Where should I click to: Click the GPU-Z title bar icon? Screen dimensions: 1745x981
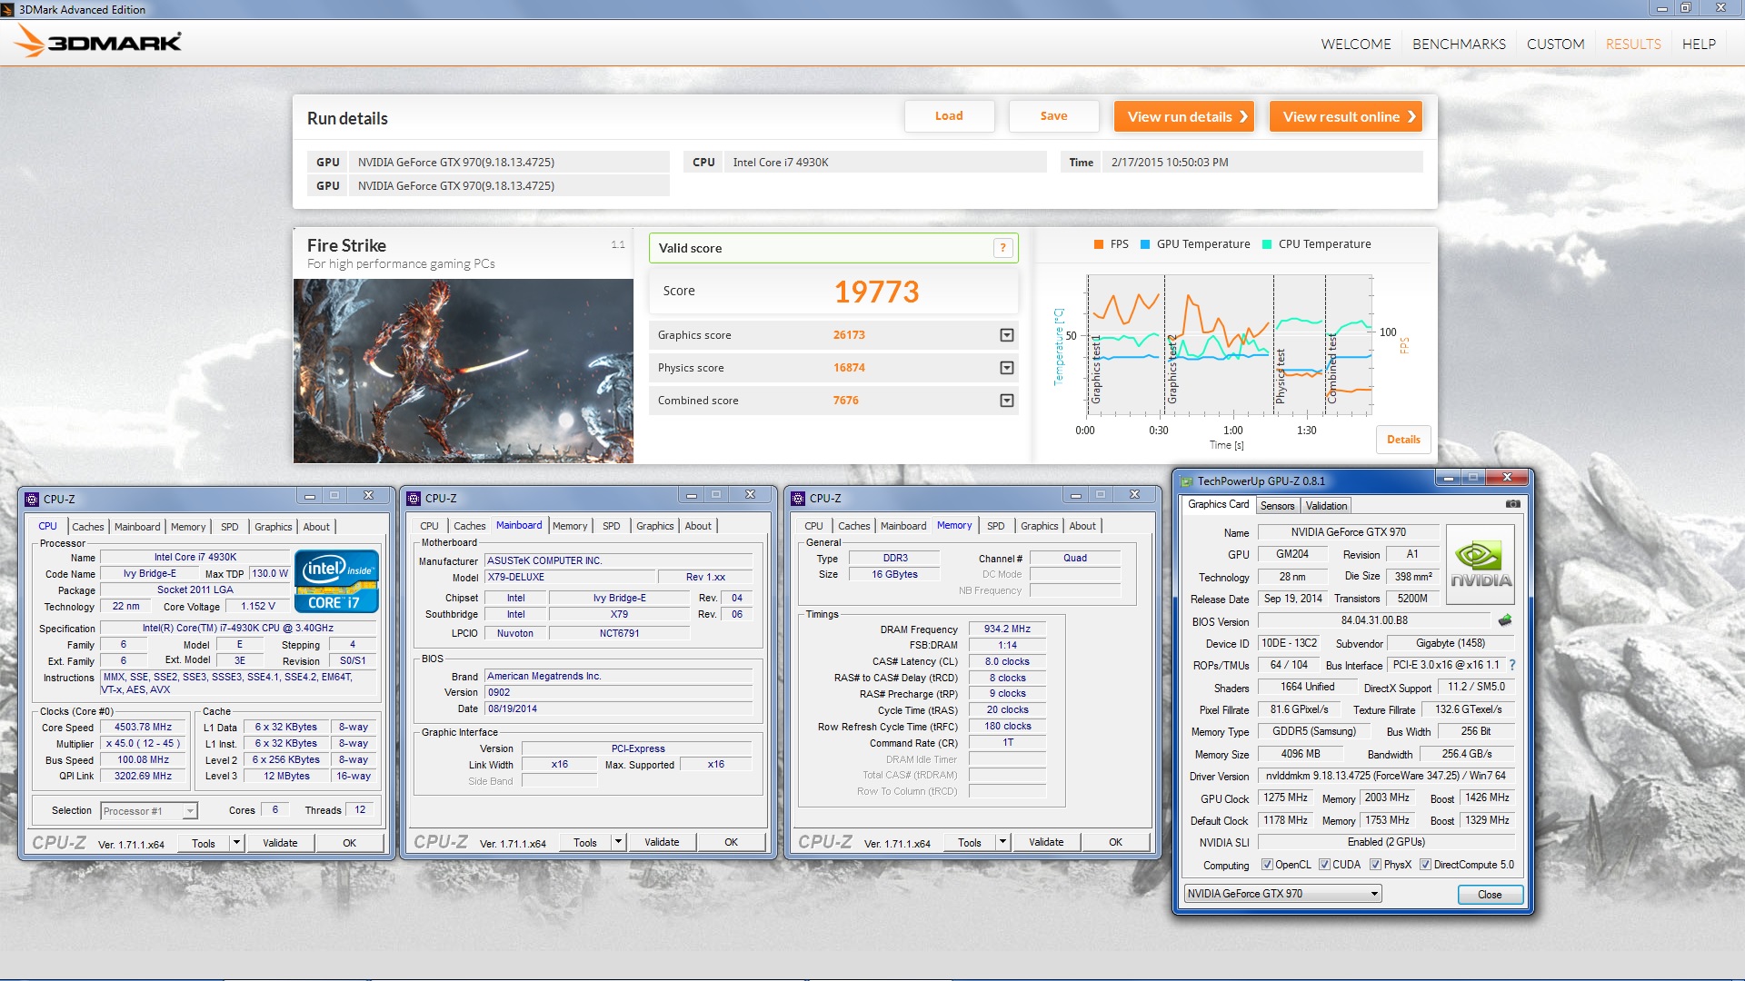coord(1186,481)
